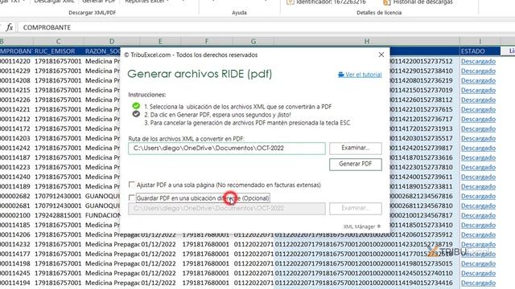Open Descargado link for key ending 0152734416

point(478,283)
